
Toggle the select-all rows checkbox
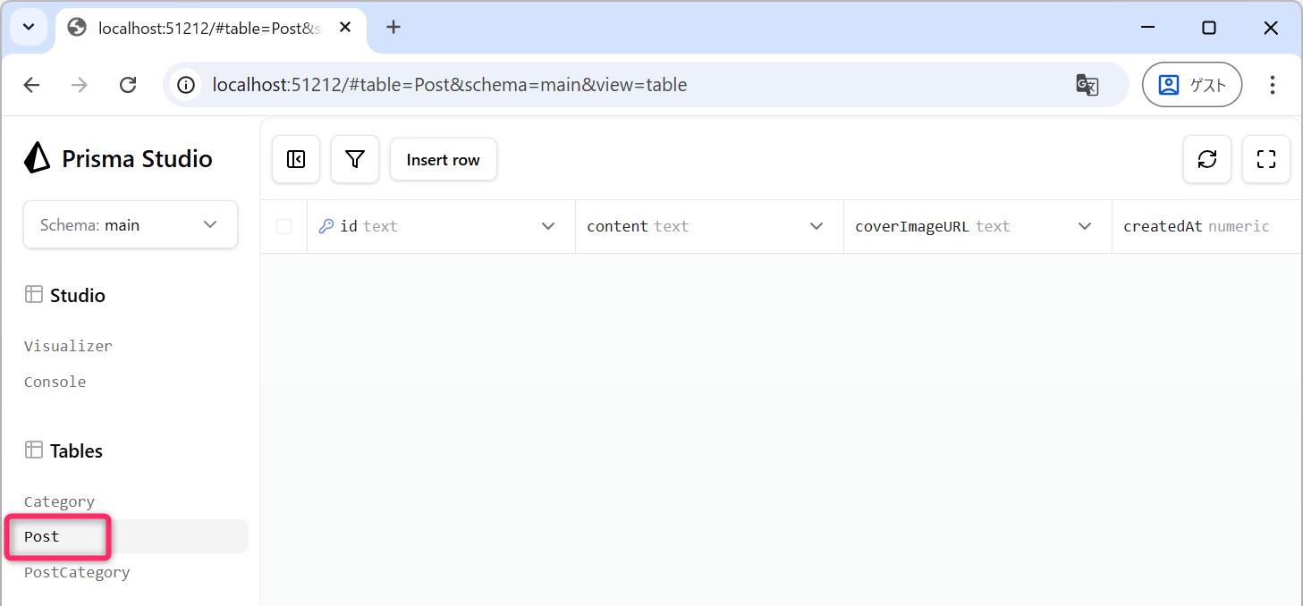point(284,227)
